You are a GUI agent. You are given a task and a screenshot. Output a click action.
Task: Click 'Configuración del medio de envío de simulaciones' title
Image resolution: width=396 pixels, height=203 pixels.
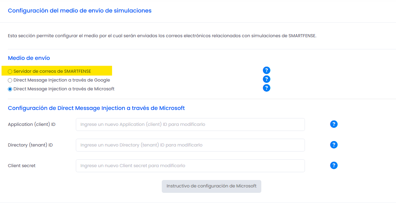point(80,10)
